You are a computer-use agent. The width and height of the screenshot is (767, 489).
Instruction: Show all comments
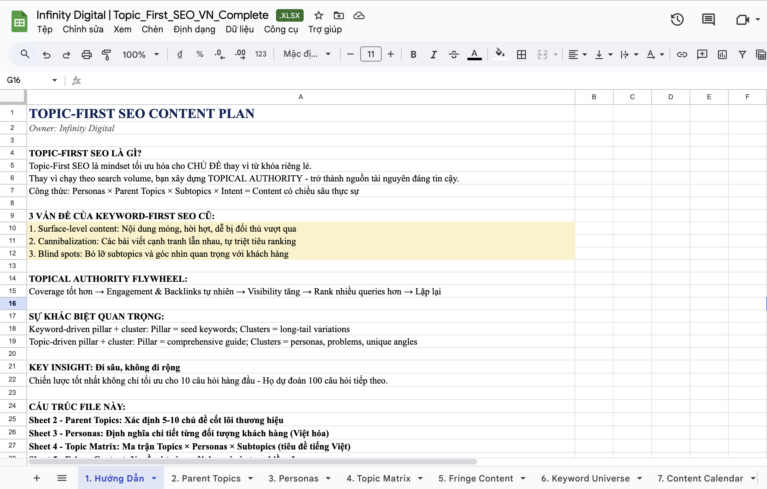(709, 20)
